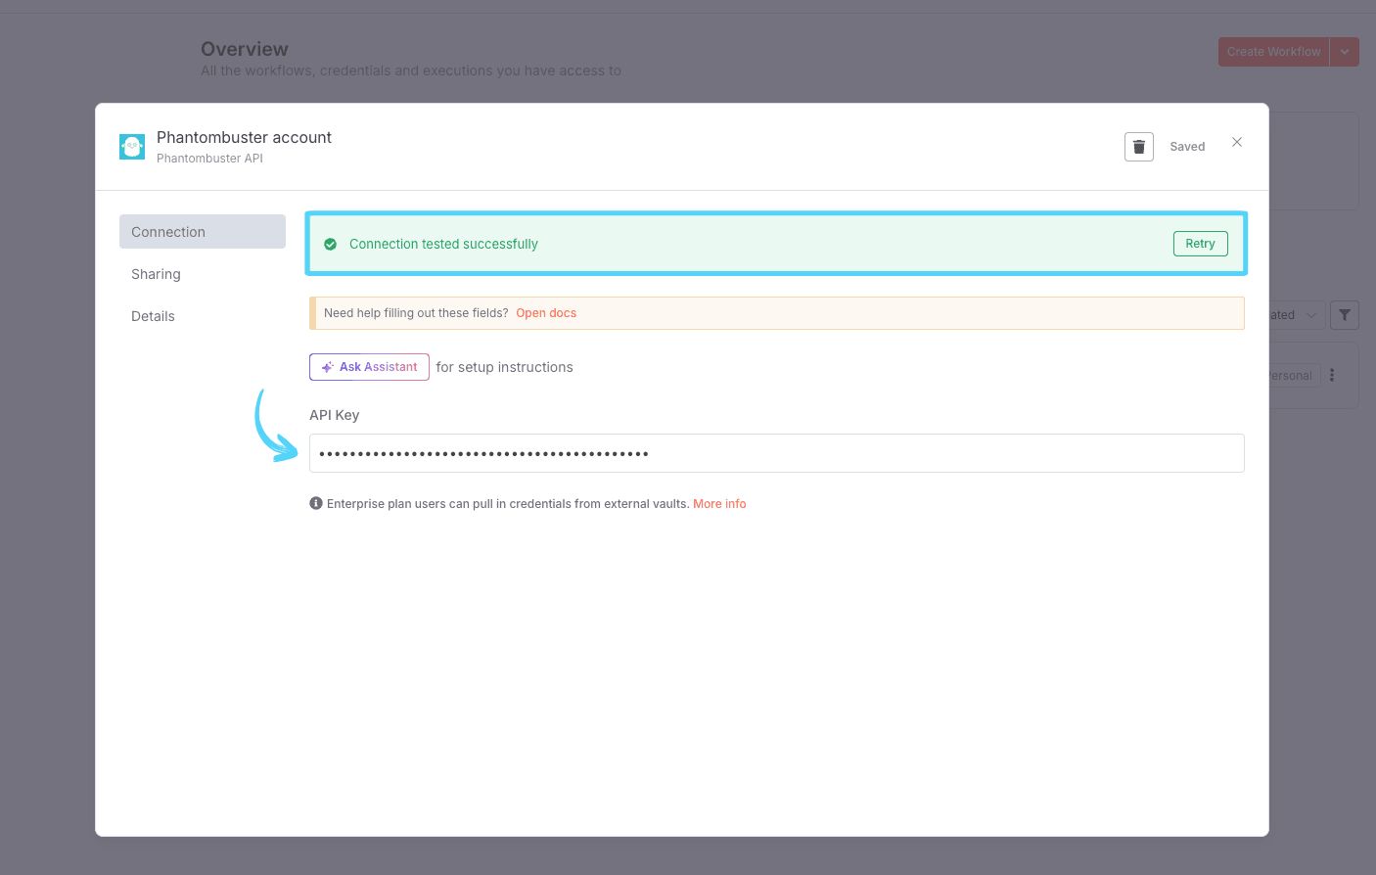Viewport: 1376px width, 875px height.
Task: Follow the More info link
Action: [x=719, y=504]
